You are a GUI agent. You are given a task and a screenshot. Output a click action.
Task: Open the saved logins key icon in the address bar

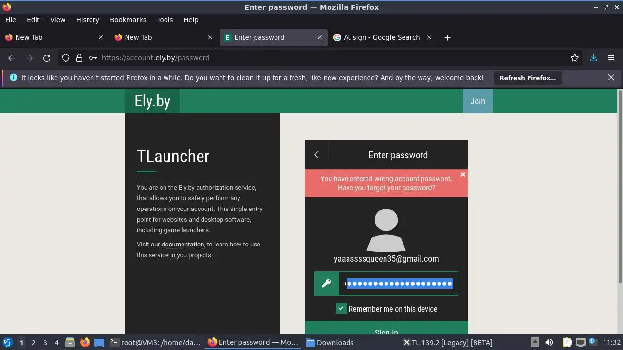[x=92, y=58]
